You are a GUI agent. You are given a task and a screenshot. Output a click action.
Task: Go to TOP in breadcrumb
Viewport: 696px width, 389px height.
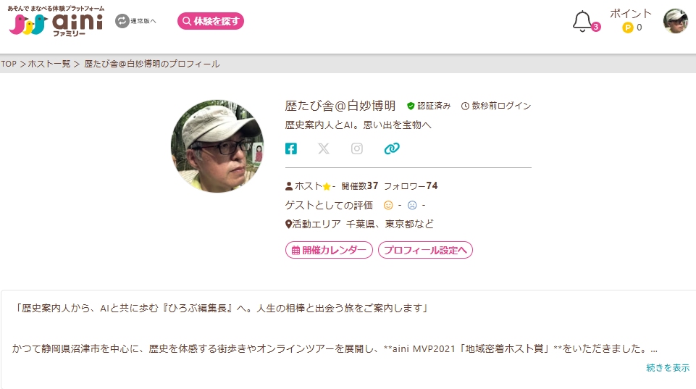pyautogui.click(x=9, y=64)
